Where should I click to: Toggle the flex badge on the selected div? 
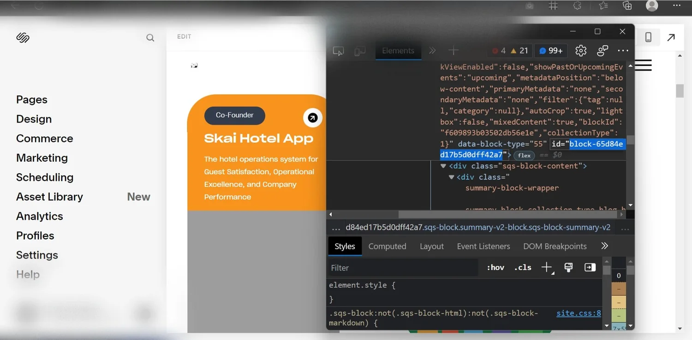[x=524, y=155]
